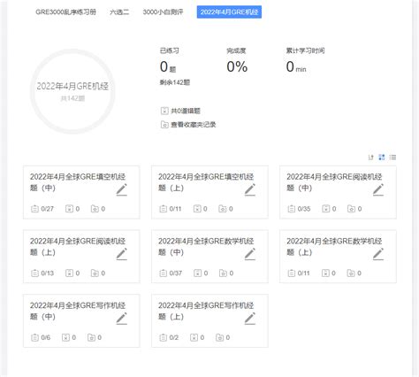Click the 0 min 累计学习时间 value
This screenshot has width=419, height=377.
pos(296,66)
